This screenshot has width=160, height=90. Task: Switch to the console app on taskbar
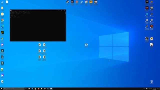(51, 89)
